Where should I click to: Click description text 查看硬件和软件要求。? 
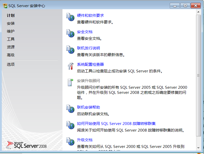tap(95, 22)
